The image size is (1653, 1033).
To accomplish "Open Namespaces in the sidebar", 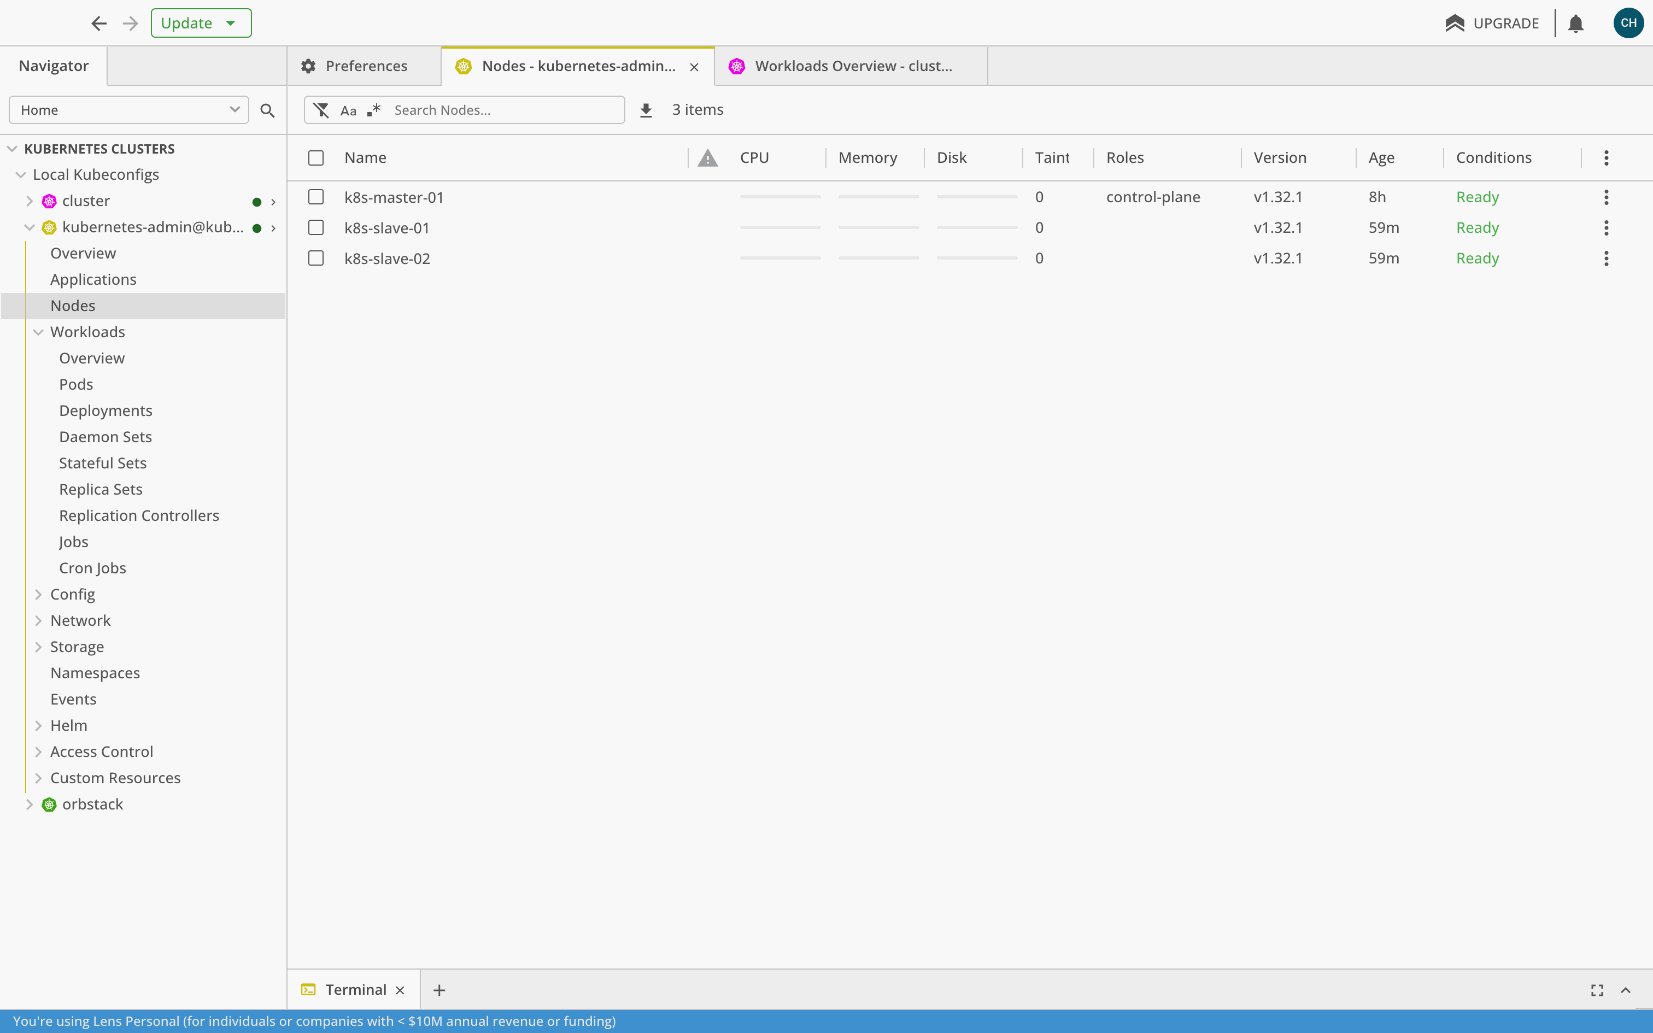I will tap(95, 673).
